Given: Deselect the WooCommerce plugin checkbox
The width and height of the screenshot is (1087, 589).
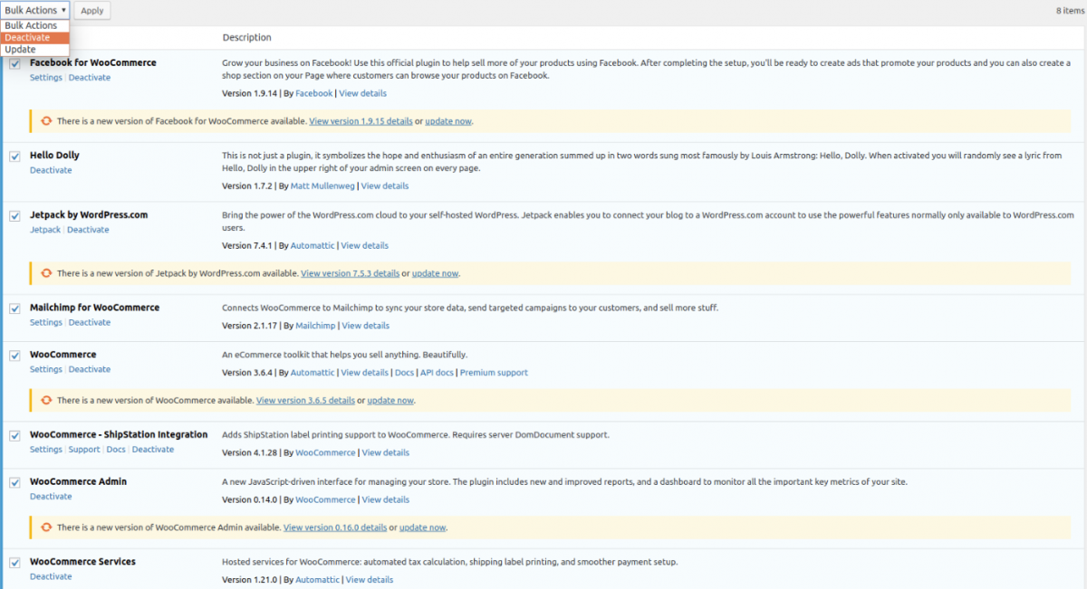Looking at the screenshot, I should (x=14, y=356).
